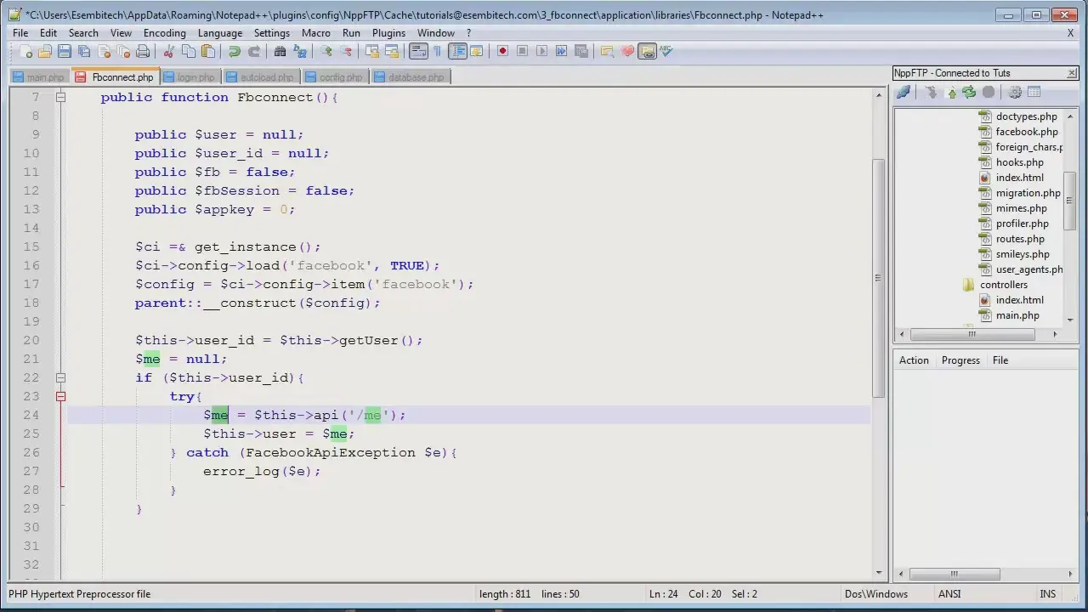This screenshot has width=1088, height=612.
Task: Click the NppFTP connect icon
Action: (x=904, y=93)
